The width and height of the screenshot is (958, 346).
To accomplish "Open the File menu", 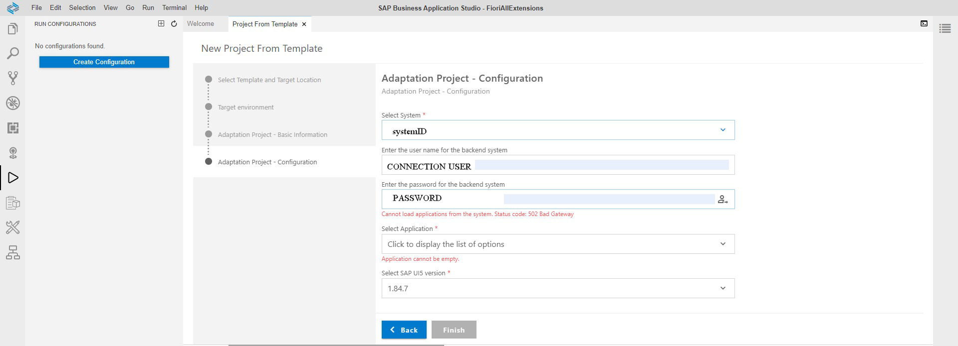I will 36,7.
